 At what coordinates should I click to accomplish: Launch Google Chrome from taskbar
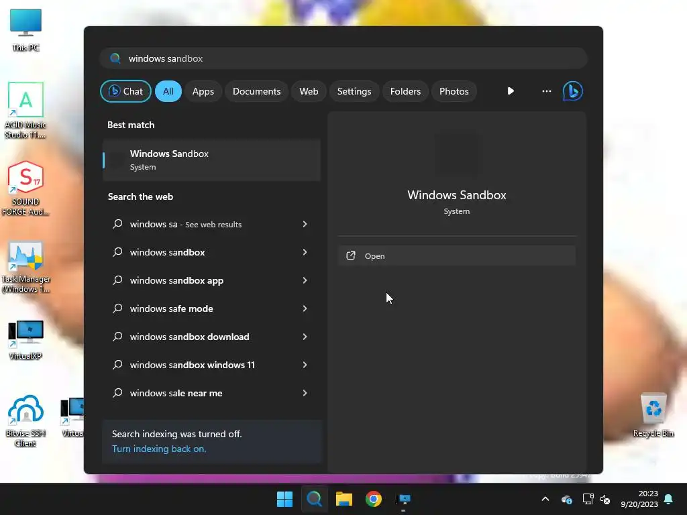click(374, 499)
